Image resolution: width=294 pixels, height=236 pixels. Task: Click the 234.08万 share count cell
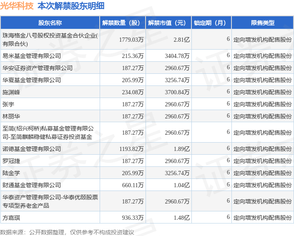[x=133, y=92]
